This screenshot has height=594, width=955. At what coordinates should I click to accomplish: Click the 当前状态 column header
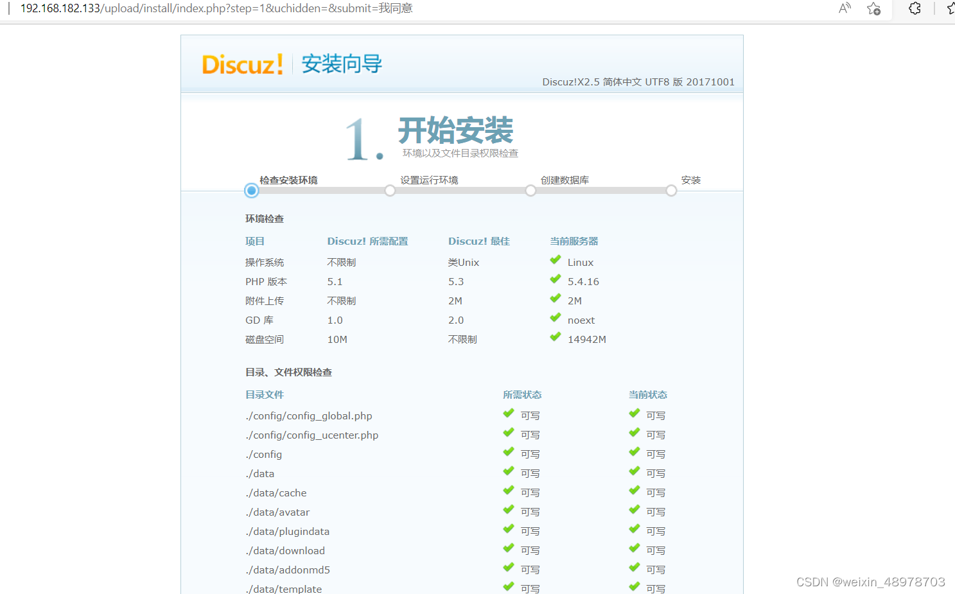648,395
